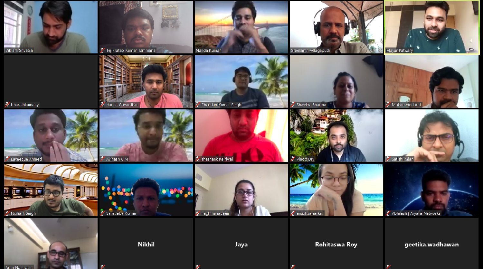The image size is (483, 269).
Task: Click the shashank Kejriwal name label
Action: click(x=217, y=159)
